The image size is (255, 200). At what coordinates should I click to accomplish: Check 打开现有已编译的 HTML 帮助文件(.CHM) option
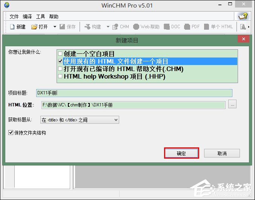(60, 69)
